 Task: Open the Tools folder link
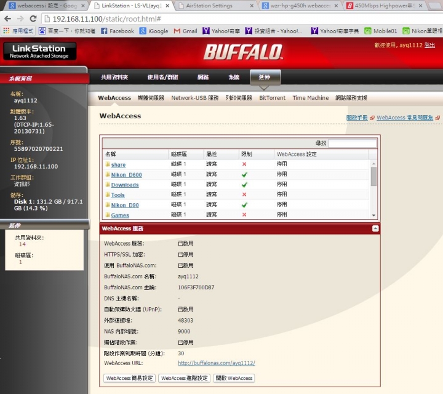click(x=118, y=195)
